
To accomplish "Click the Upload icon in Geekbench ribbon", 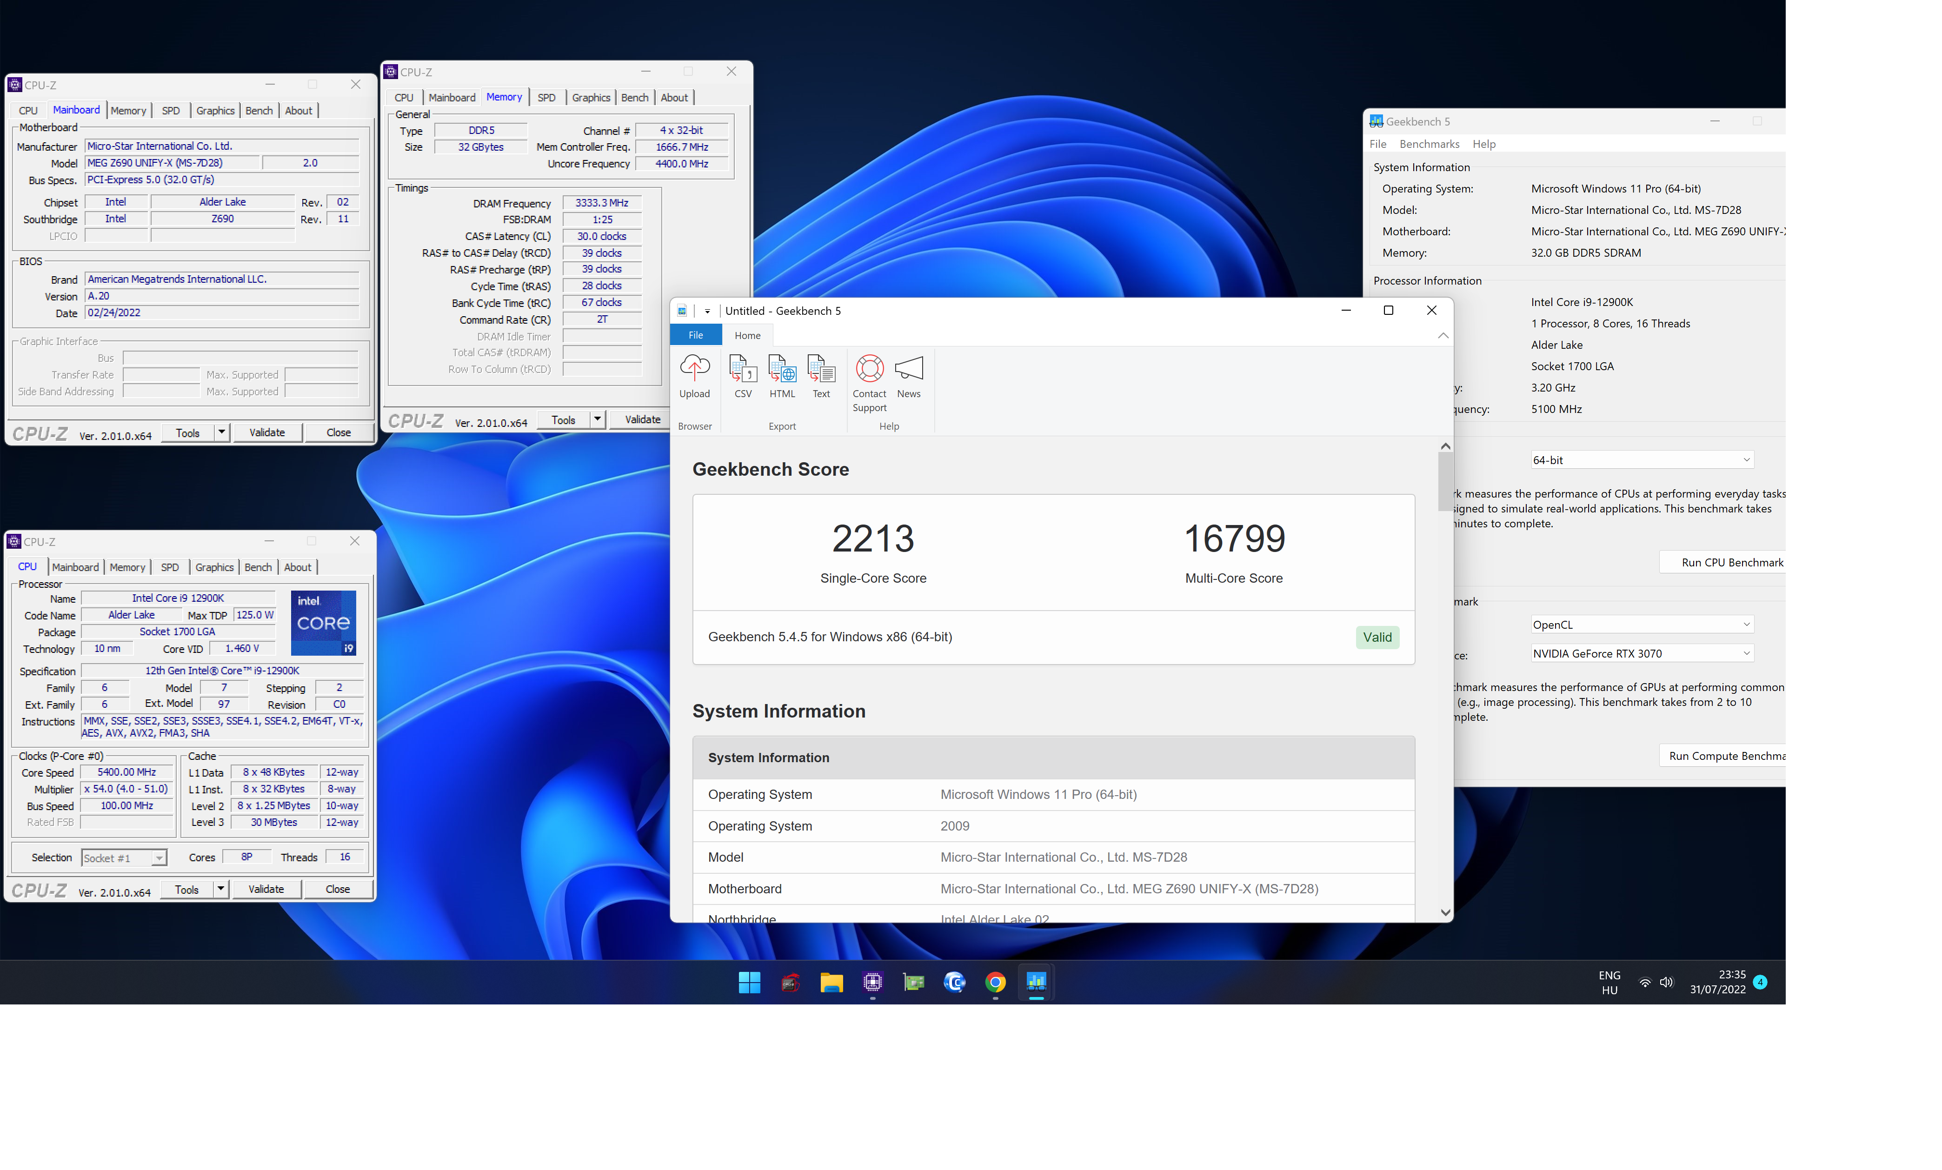I will (694, 377).
